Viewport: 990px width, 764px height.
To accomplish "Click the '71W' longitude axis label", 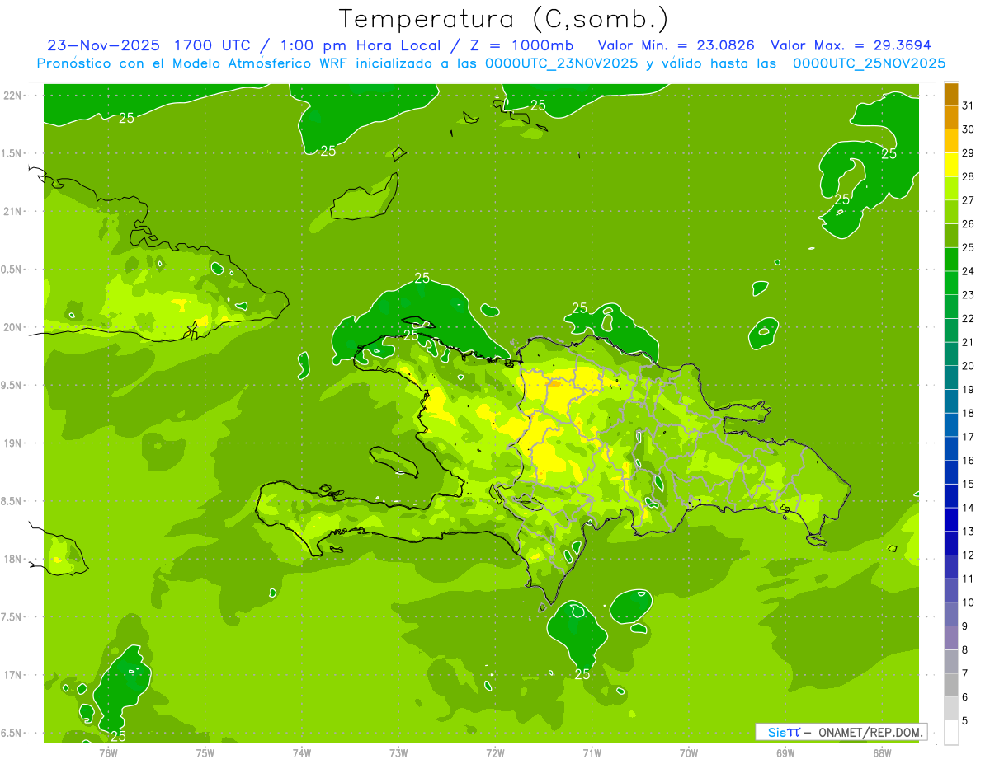I will 592,752.
